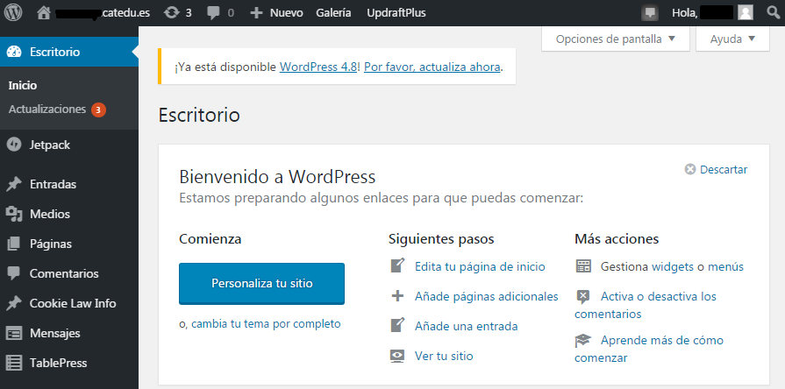The height and width of the screenshot is (389, 785).
Task: Click cambia tu tema por completo link
Action: coord(266,324)
